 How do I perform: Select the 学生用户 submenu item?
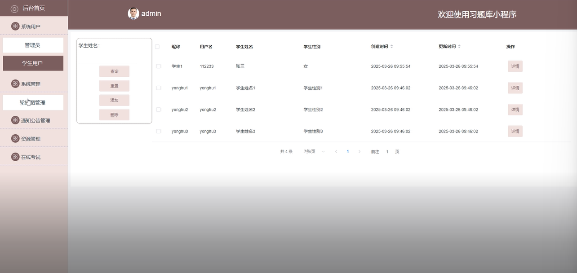coord(33,63)
